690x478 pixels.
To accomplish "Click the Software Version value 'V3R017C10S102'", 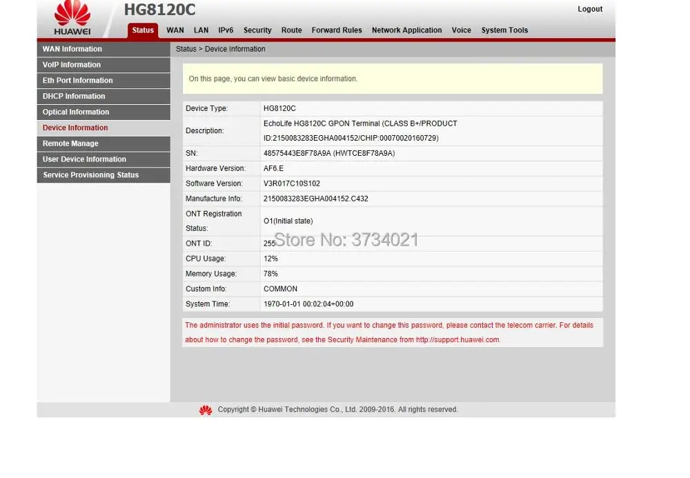I will tap(292, 183).
